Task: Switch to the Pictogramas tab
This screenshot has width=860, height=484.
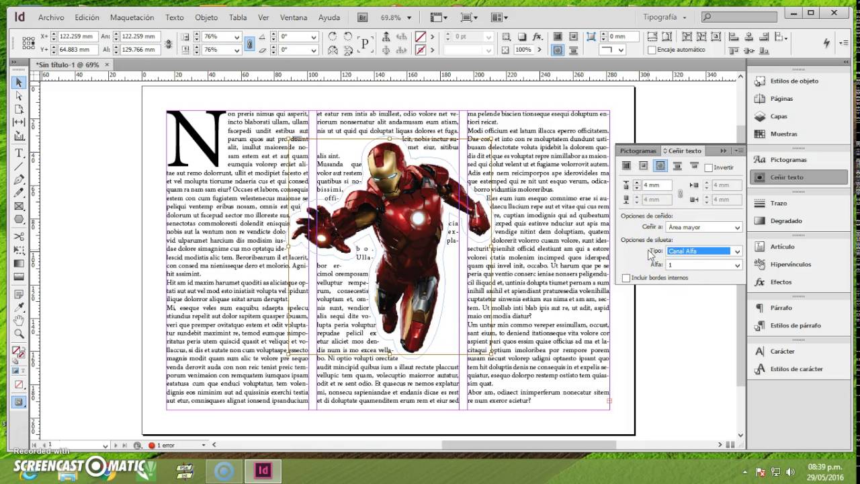Action: coord(638,151)
